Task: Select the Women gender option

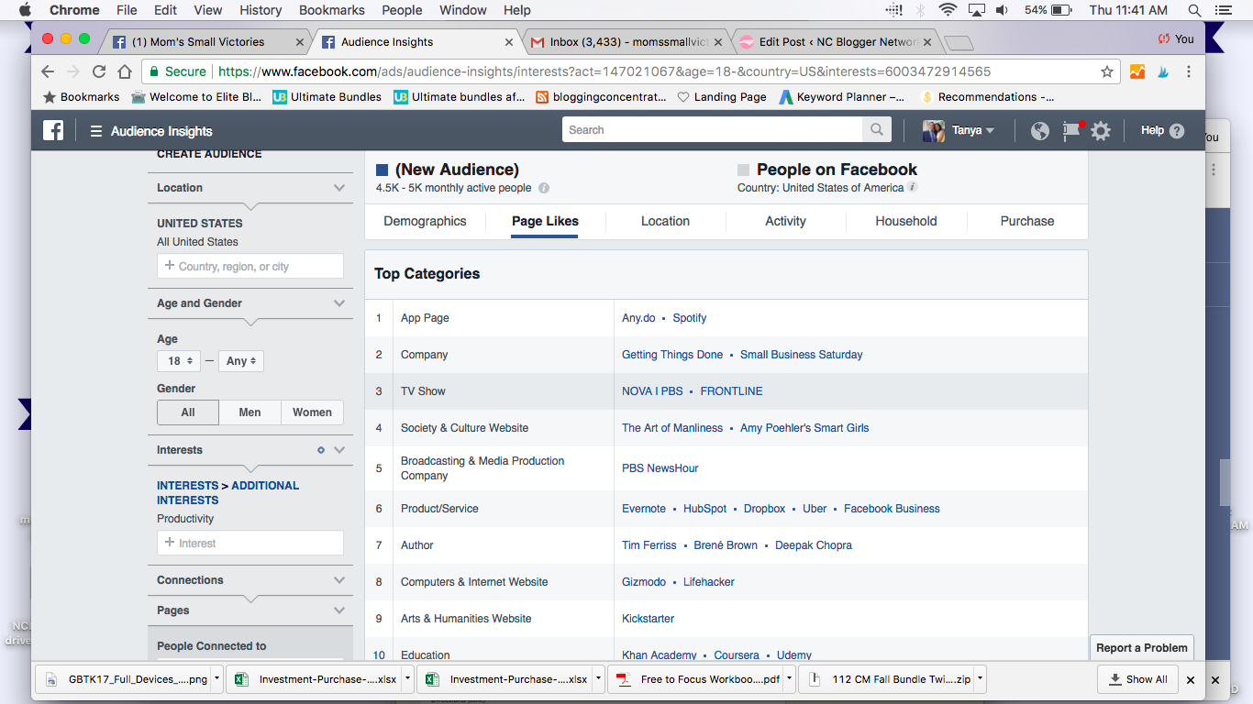Action: click(x=312, y=412)
